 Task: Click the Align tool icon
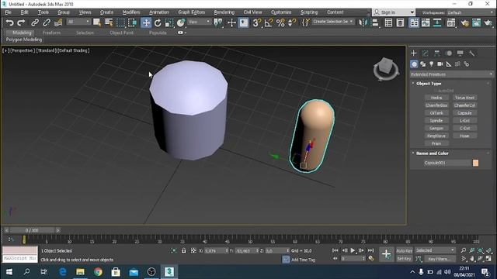click(x=375, y=22)
